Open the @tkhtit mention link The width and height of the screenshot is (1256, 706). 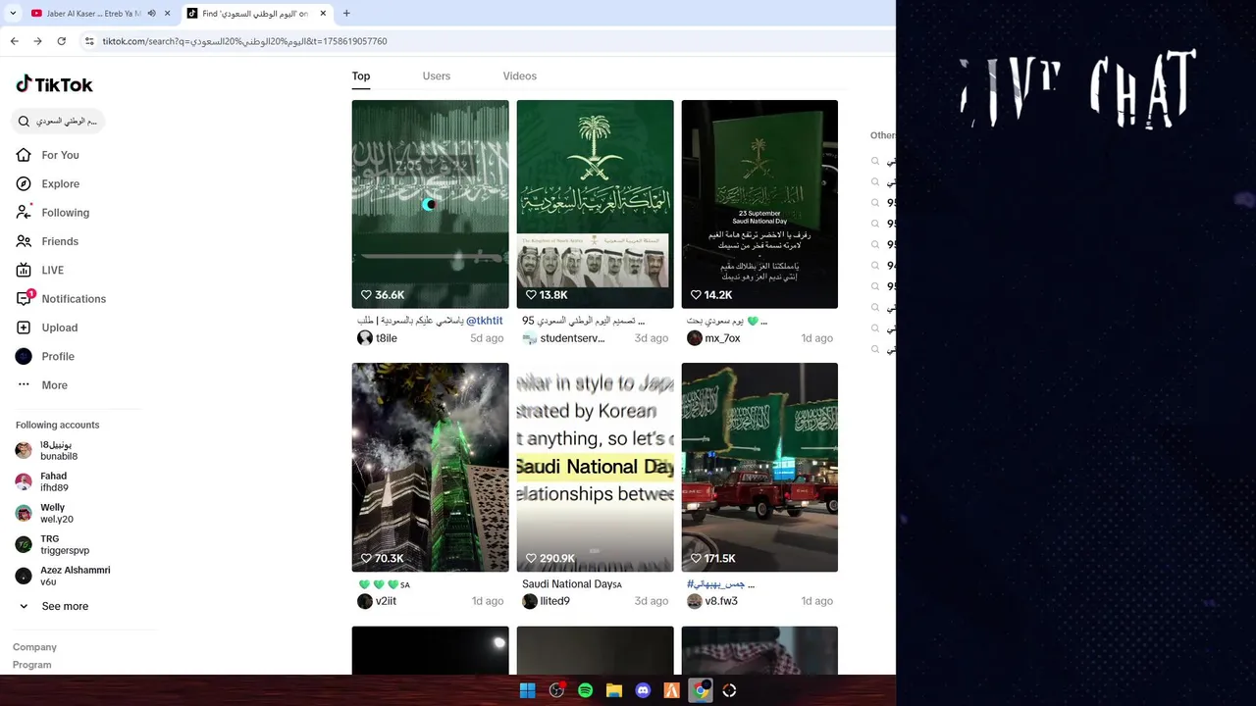tap(484, 321)
